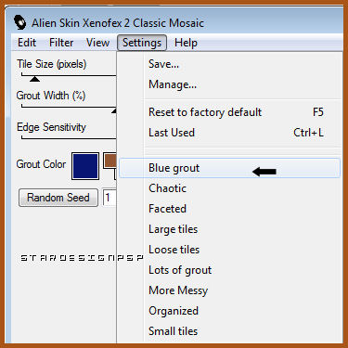Viewport: 348px width, 348px height.
Task: Open the dark blue Grout Color swatch
Action: [85, 166]
